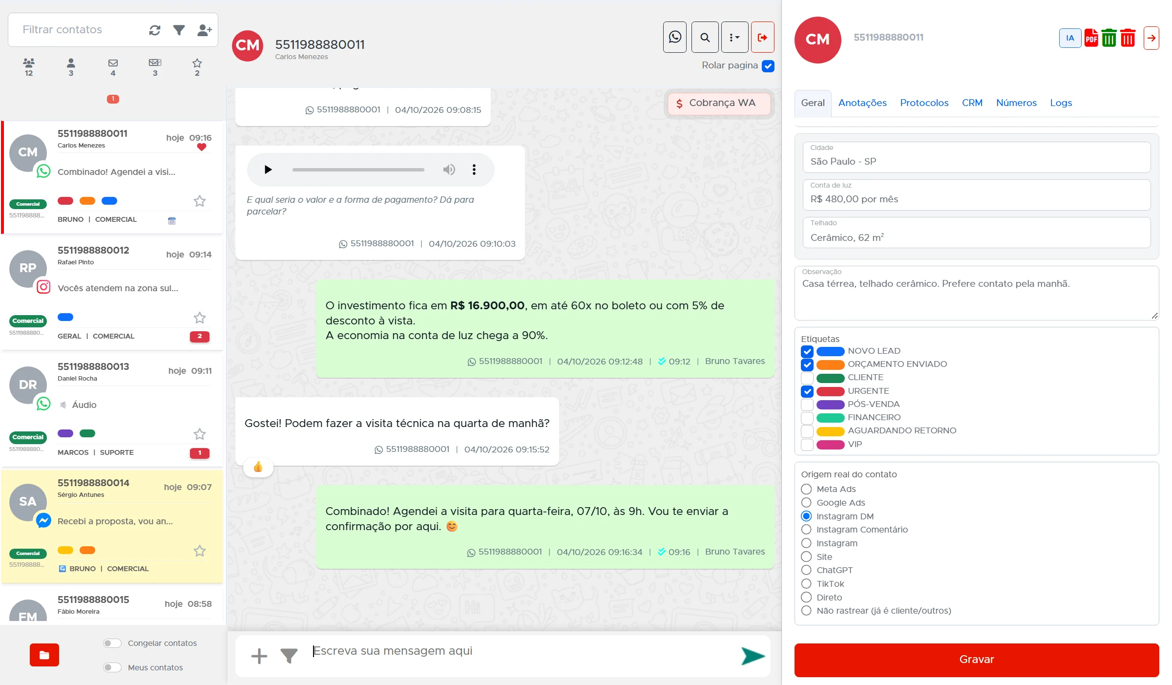Enable the Meus contatos switch
This screenshot has width=1172, height=685.
coord(112,667)
